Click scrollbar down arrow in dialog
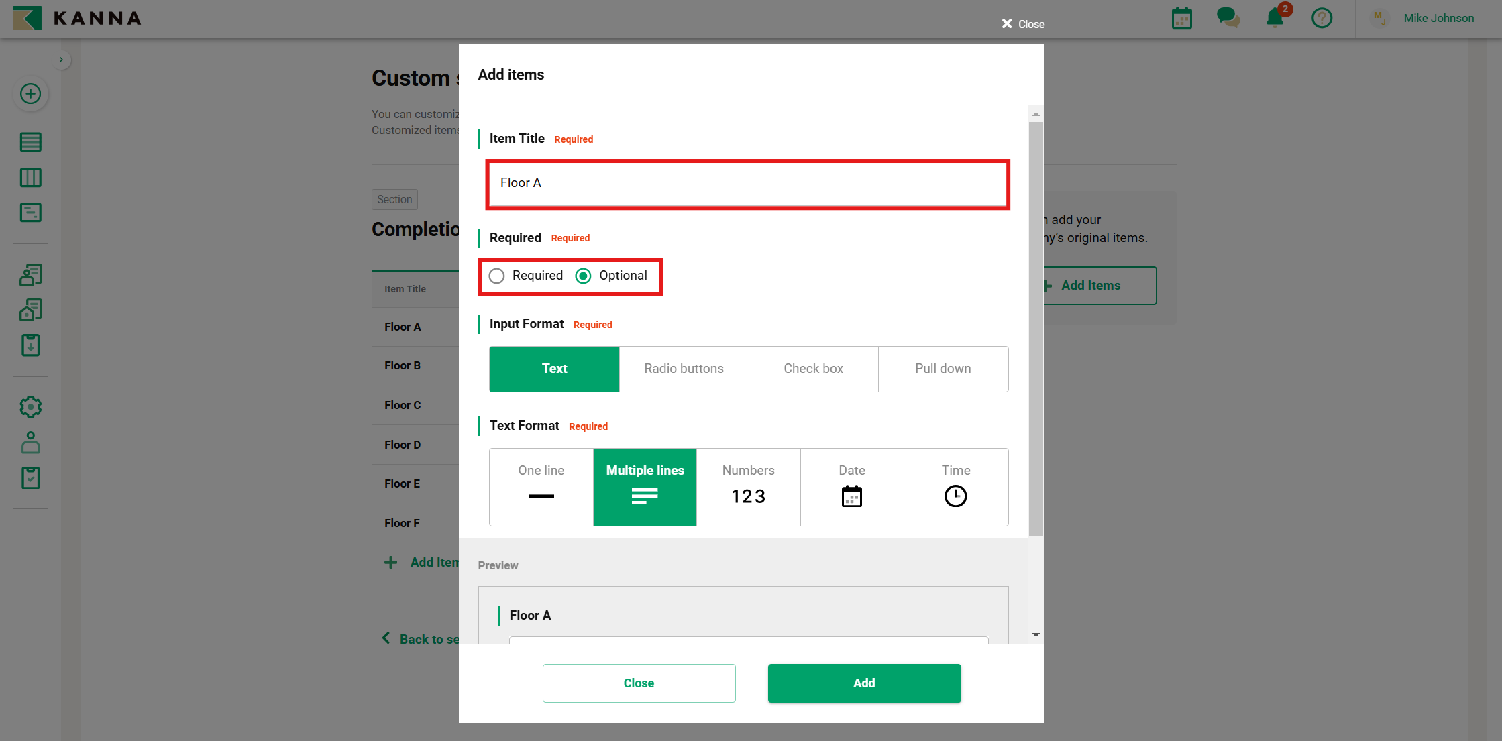The height and width of the screenshot is (741, 1502). [x=1036, y=635]
